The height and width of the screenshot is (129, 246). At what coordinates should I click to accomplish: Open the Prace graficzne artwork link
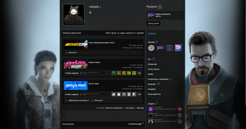tap(154, 94)
